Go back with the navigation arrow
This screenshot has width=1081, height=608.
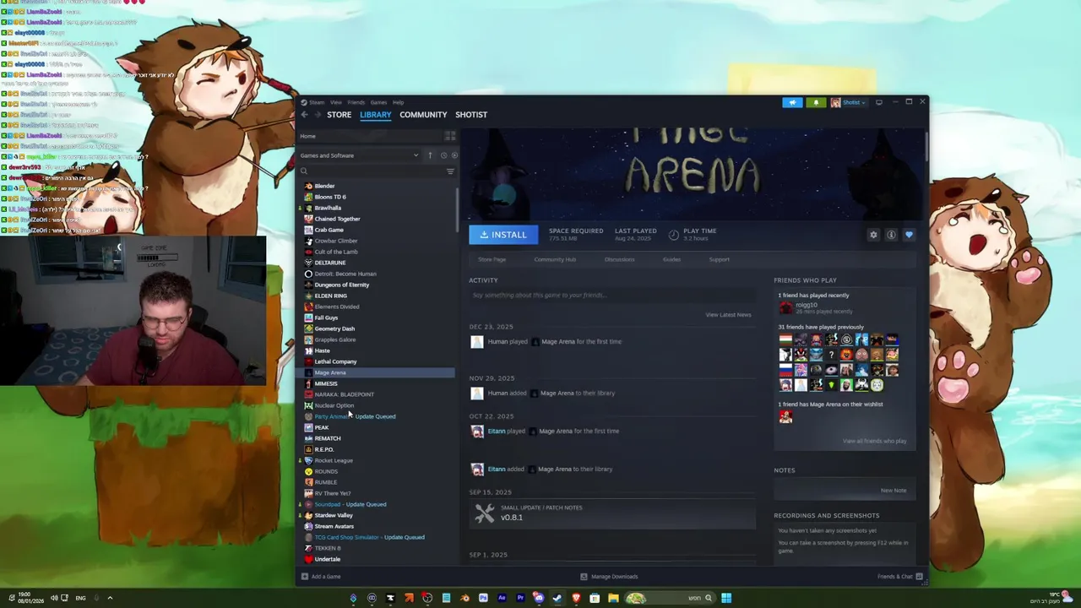tap(304, 115)
